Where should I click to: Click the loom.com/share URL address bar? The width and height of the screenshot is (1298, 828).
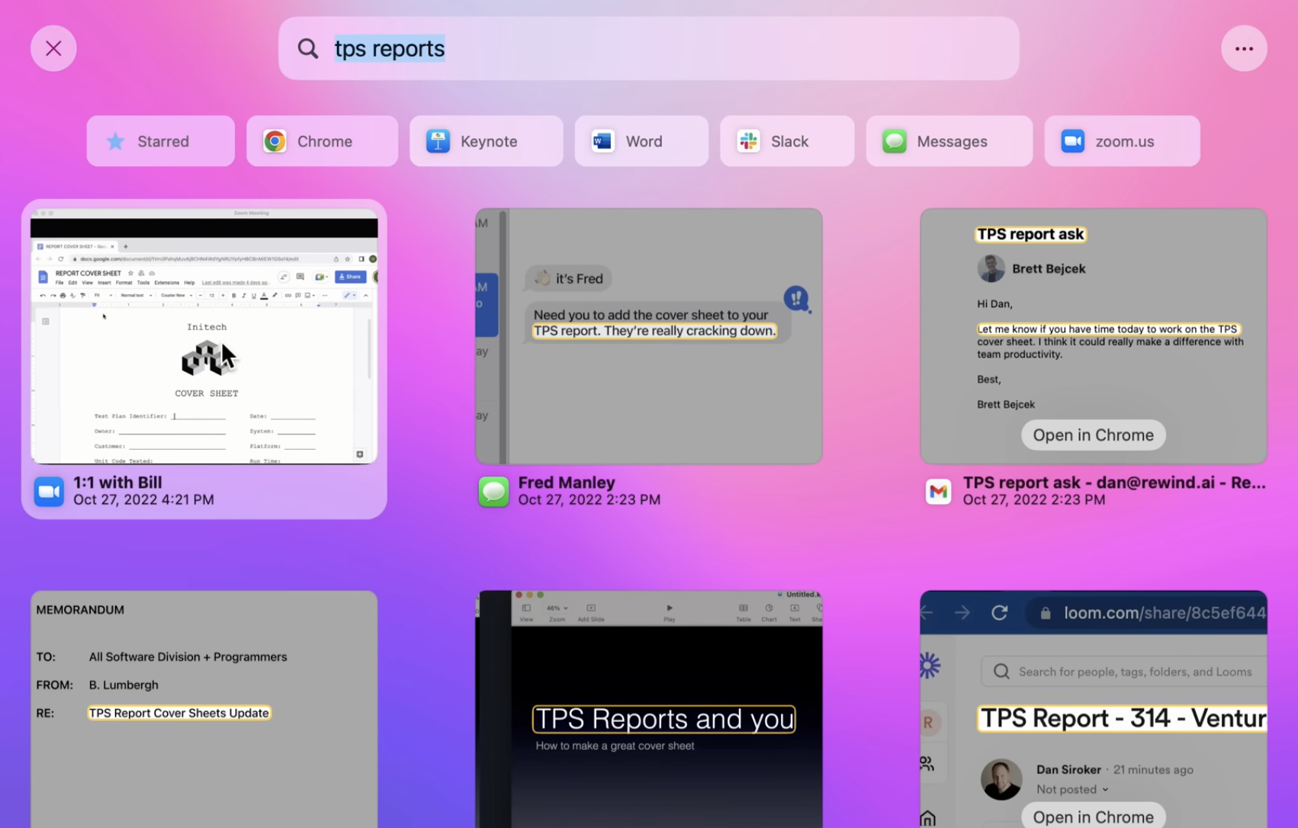coord(1148,612)
